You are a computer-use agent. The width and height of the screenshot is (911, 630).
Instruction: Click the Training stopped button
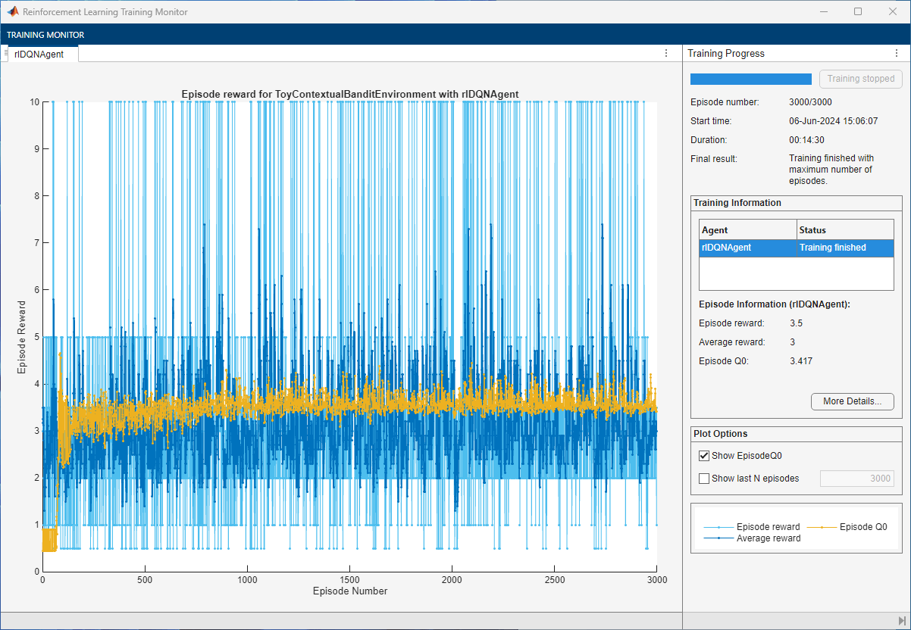coord(860,79)
